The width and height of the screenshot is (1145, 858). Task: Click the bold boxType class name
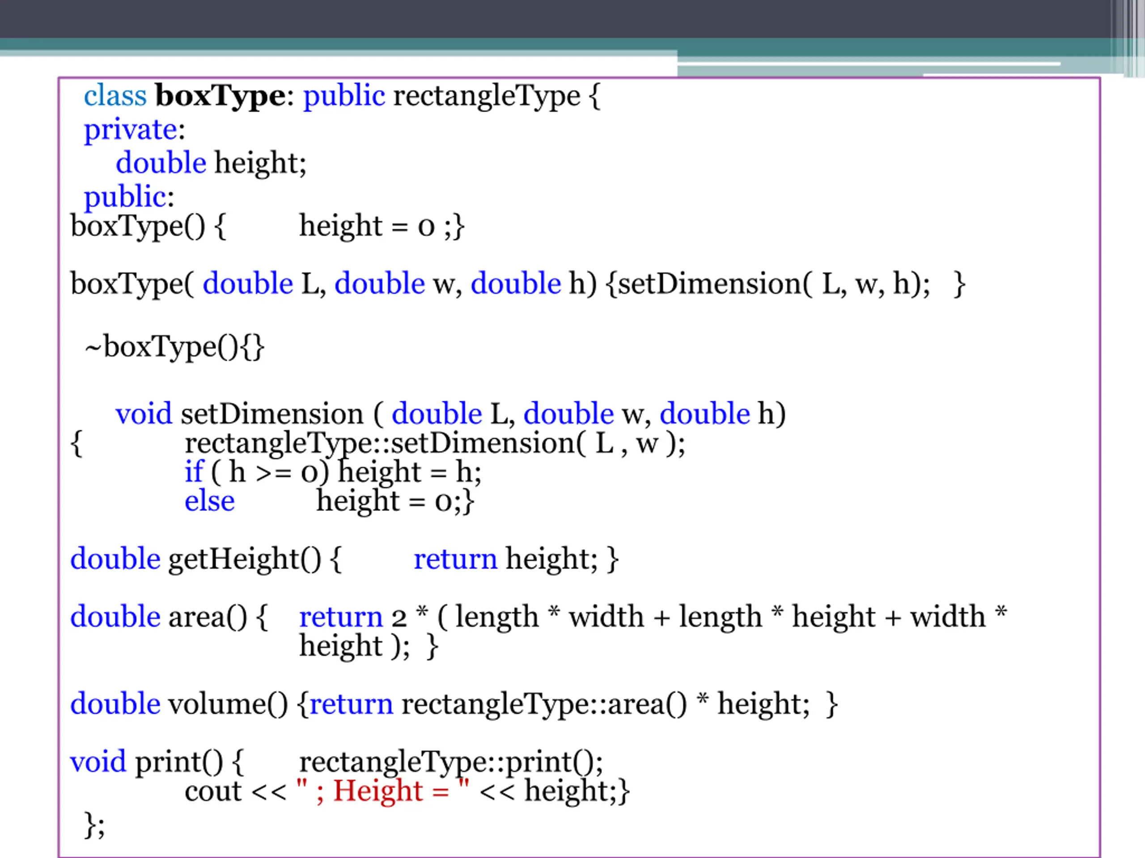(x=220, y=96)
